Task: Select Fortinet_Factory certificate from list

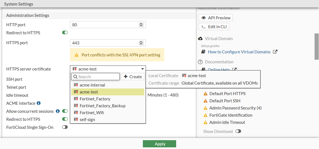Action: click(x=95, y=99)
